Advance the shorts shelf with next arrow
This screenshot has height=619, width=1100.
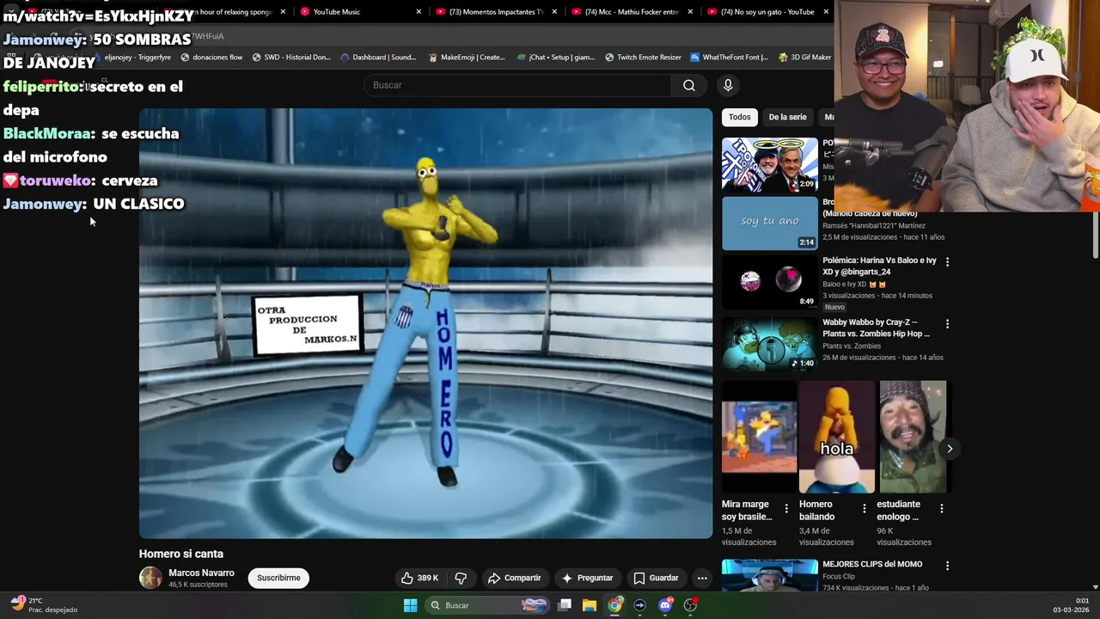click(950, 449)
